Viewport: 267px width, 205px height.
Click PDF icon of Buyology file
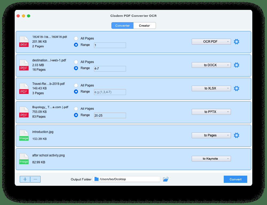pos(24,112)
